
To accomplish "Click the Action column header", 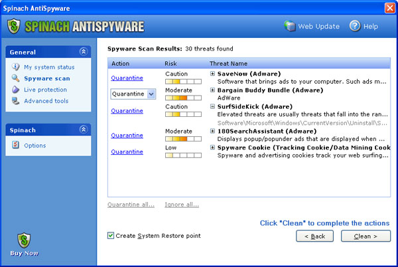I will coord(120,64).
